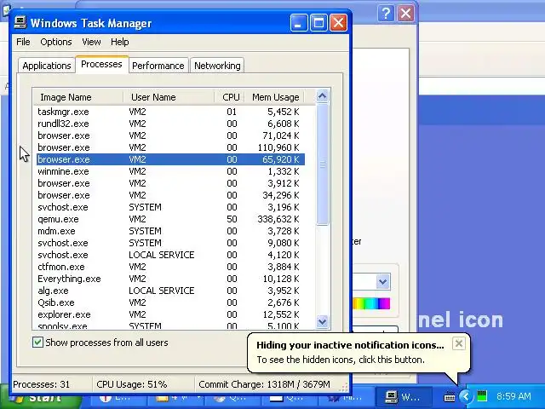This screenshot has height=409, width=545.
Task: Open the File menu
Action: coord(23,42)
